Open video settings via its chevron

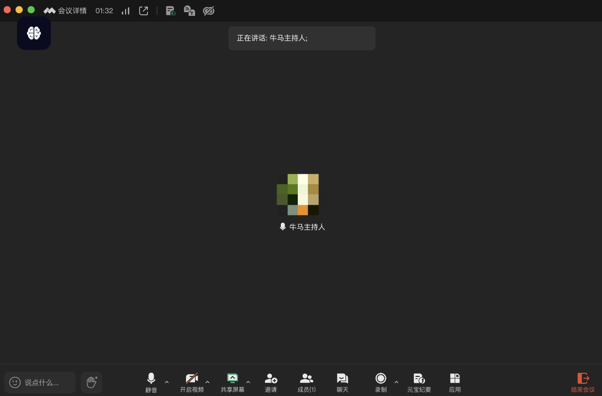click(x=207, y=382)
